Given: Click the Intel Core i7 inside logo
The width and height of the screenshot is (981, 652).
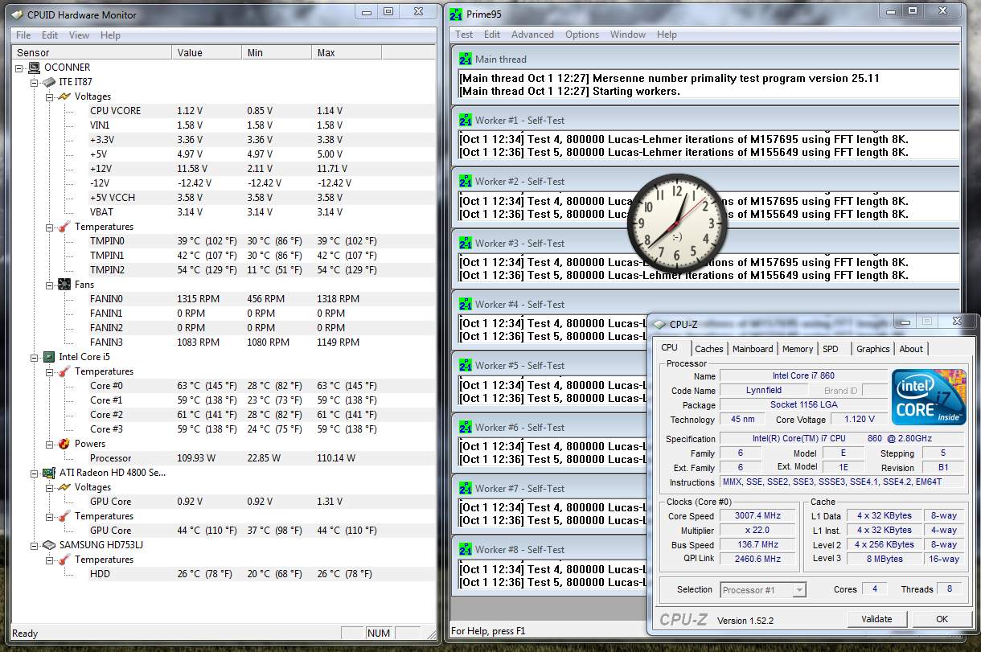Looking at the screenshot, I should pos(928,398).
